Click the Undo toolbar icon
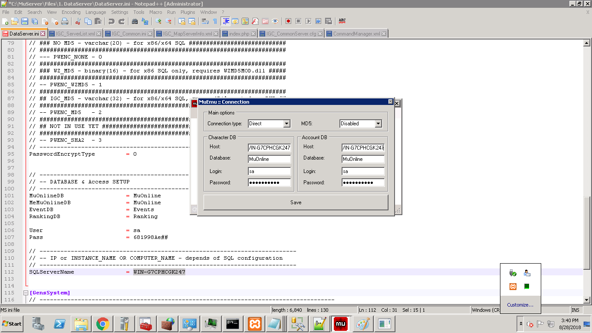 coord(112,21)
